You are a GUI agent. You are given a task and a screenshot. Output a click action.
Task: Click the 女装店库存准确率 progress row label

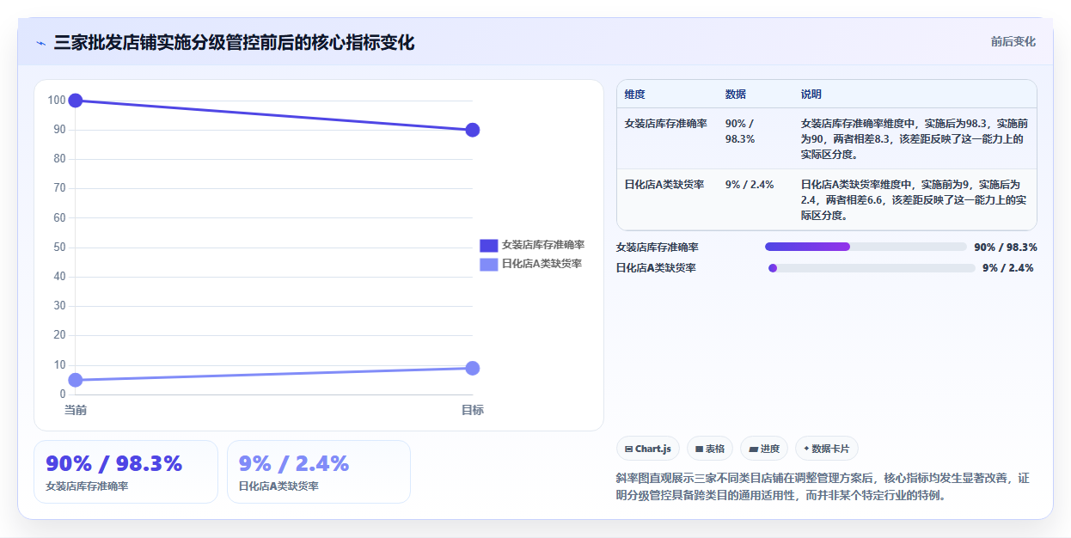[x=658, y=248]
